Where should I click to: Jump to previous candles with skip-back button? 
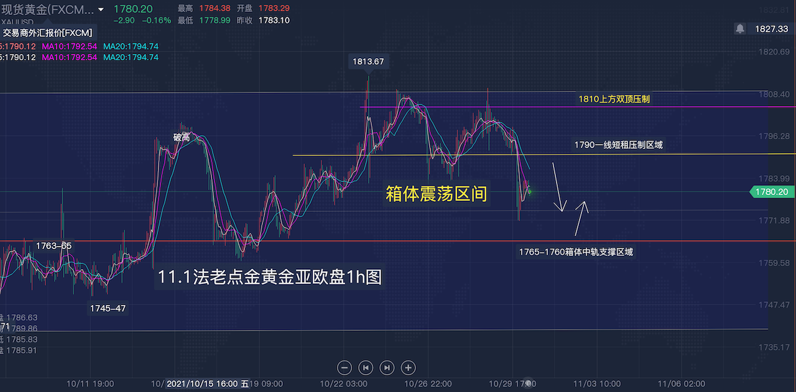(x=366, y=368)
